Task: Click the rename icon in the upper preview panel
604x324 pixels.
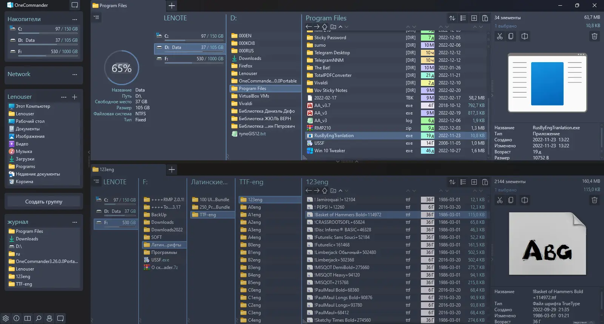Action: (525, 36)
